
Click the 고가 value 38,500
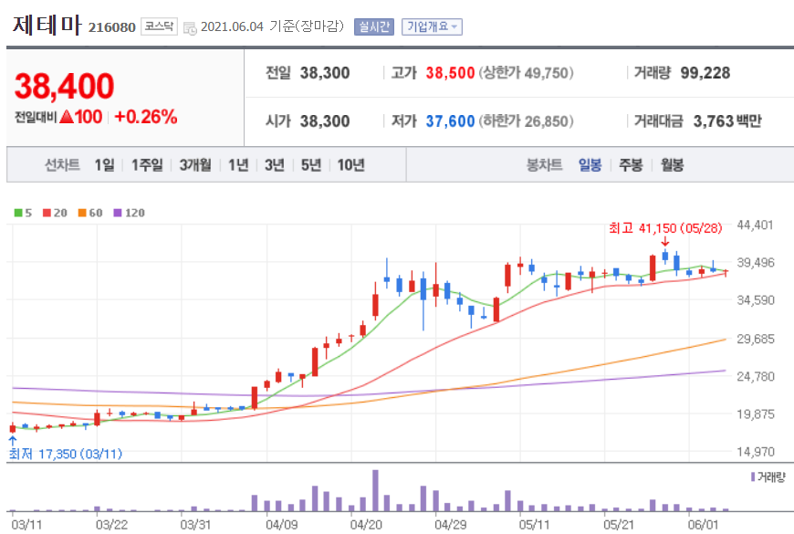[x=450, y=73]
